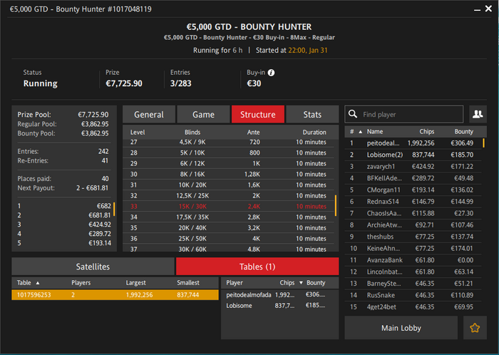This screenshot has height=355, width=499.
Task: Select player theshubs in the ranking
Action: tap(413, 237)
